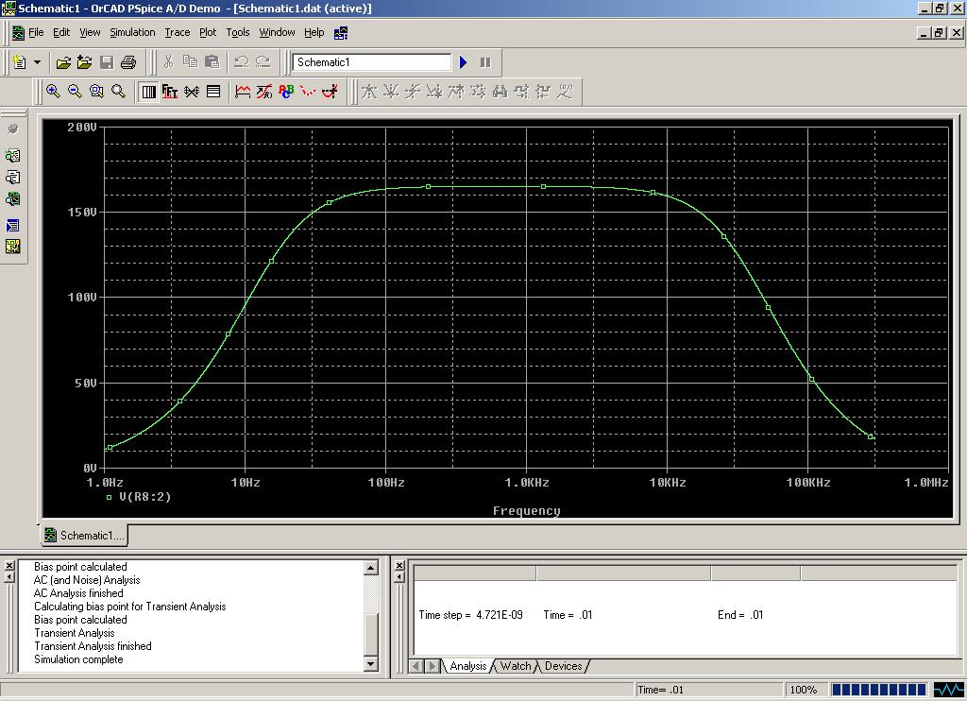Toggle the Log X Axis button
This screenshot has height=701, width=967.
click(148, 92)
